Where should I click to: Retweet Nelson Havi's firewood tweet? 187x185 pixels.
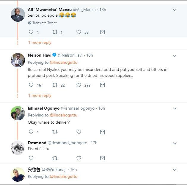click(55, 85)
